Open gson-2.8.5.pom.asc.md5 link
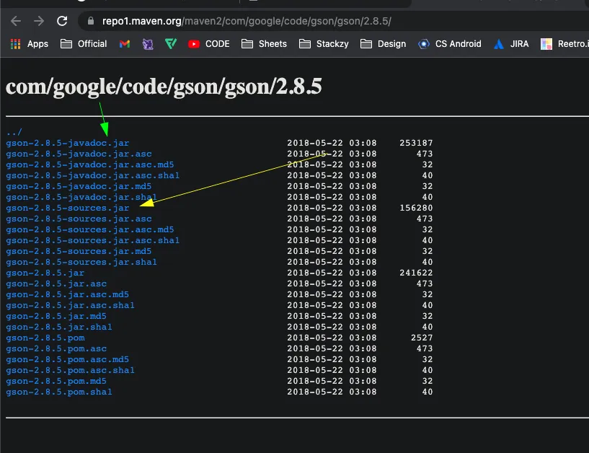The width and height of the screenshot is (589, 453). point(68,360)
